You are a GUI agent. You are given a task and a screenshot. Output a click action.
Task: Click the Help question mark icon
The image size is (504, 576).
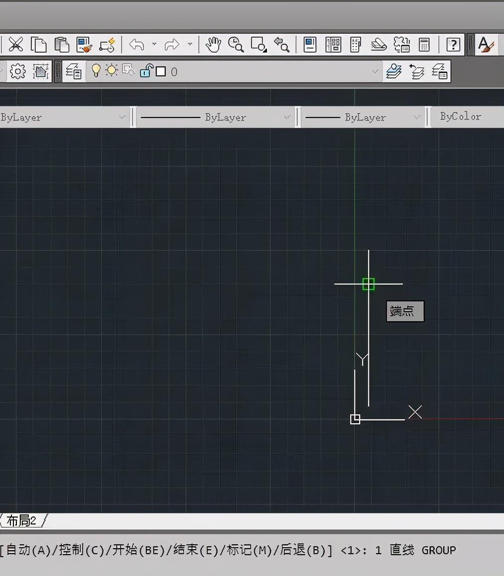click(453, 45)
